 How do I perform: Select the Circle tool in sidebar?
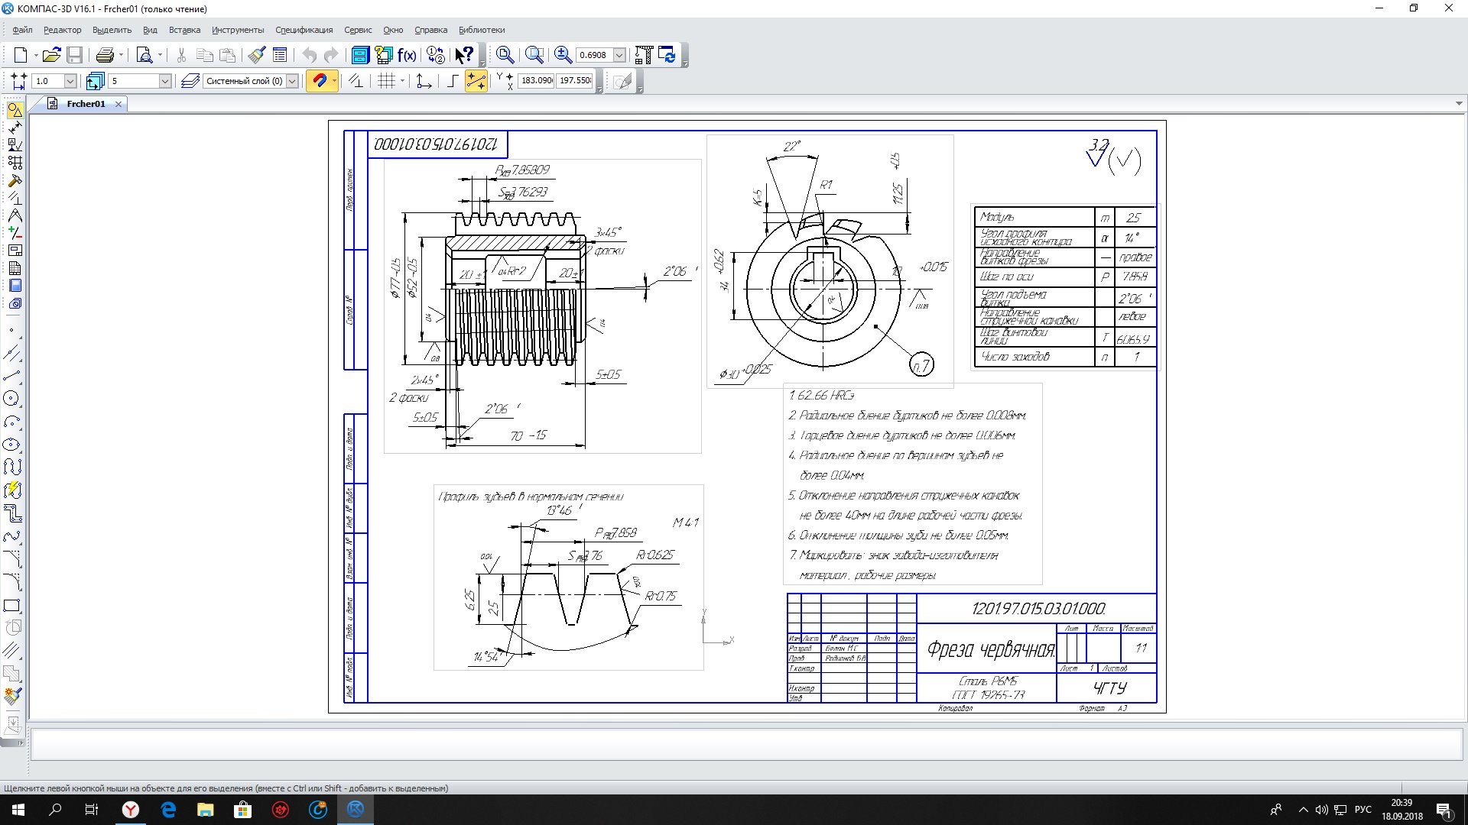(x=12, y=399)
